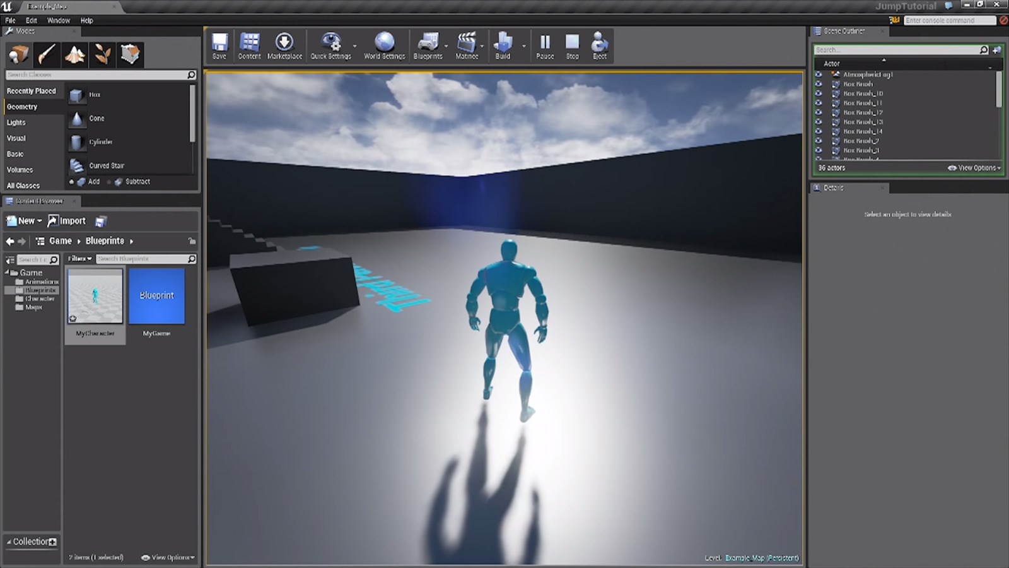The width and height of the screenshot is (1009, 568).
Task: Activate the Foliage mode icon
Action: tap(103, 55)
